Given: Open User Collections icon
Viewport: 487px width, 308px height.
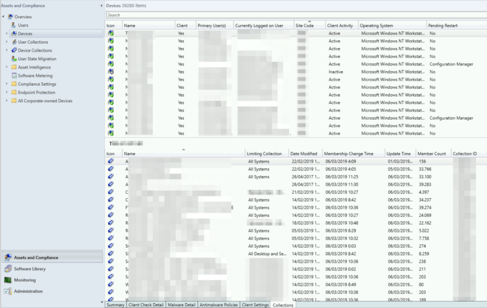Looking at the screenshot, I should 14,42.
